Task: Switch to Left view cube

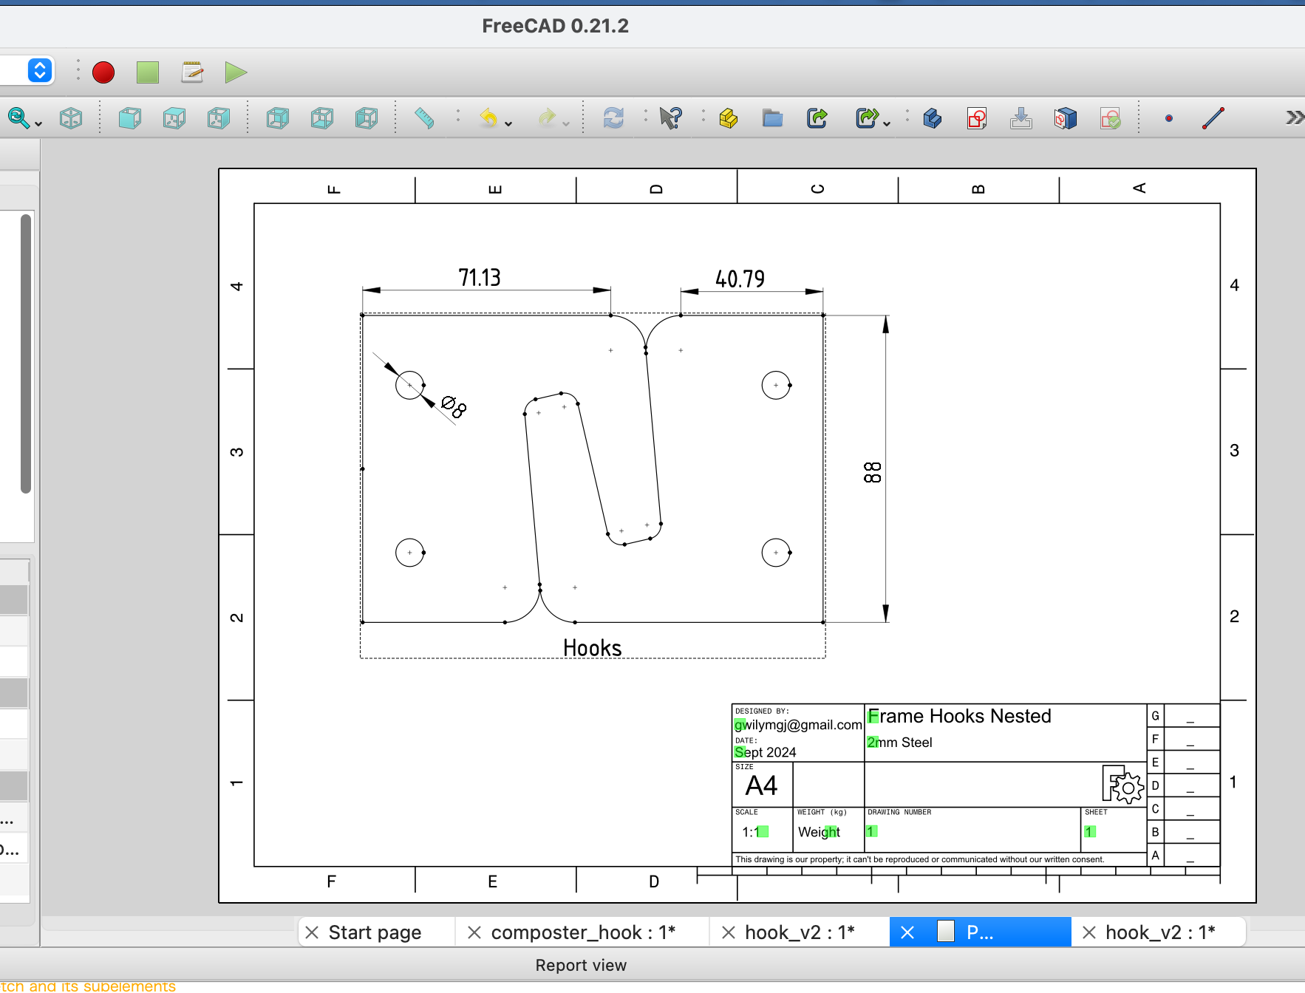Action: (x=367, y=118)
